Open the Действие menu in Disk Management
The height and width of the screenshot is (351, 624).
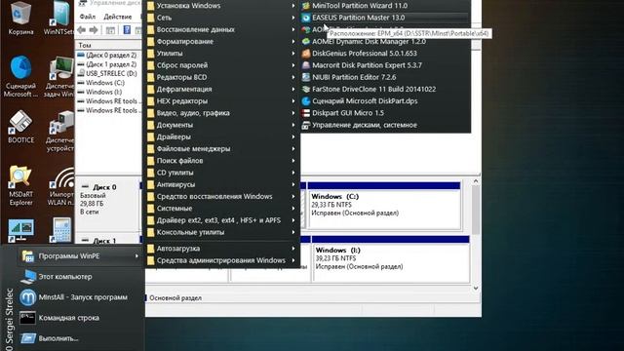pyautogui.click(x=117, y=17)
